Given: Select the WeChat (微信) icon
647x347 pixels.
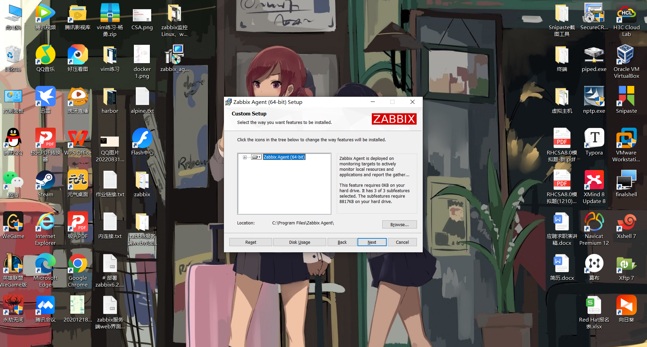Looking at the screenshot, I should 13,184.
